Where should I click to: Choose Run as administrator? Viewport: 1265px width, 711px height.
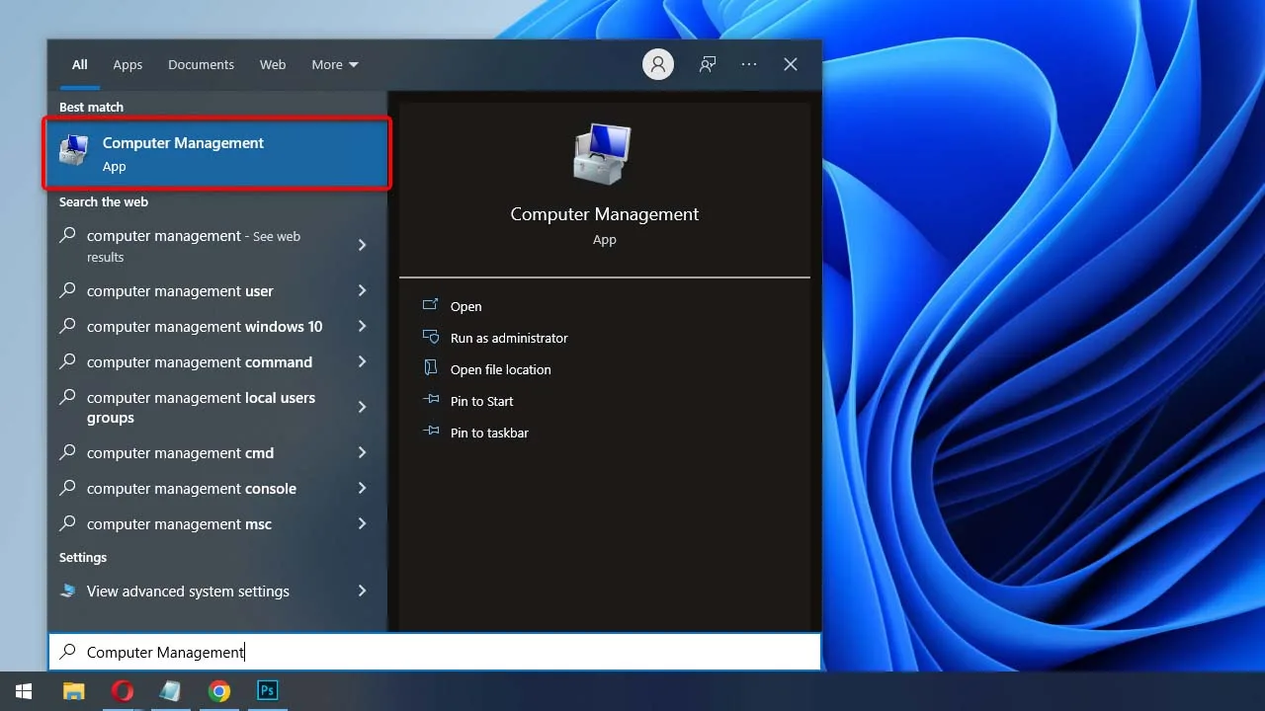tap(509, 338)
